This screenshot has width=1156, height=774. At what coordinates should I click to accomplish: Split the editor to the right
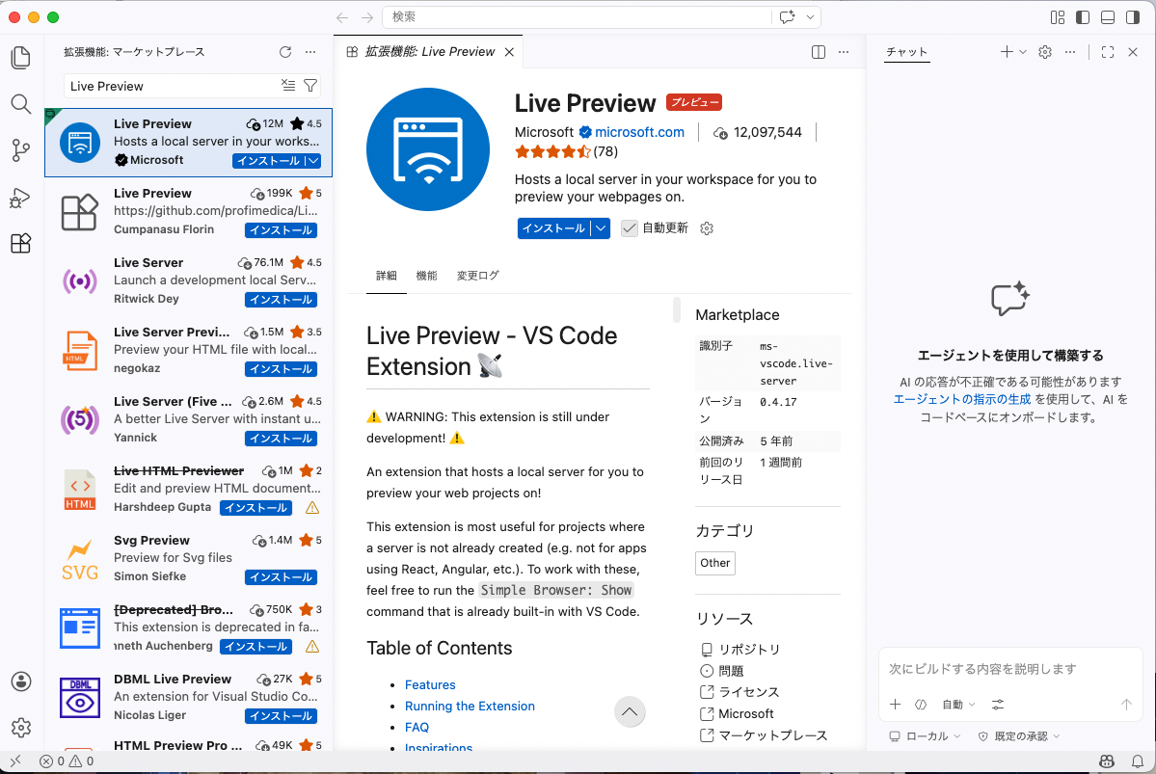coord(819,52)
